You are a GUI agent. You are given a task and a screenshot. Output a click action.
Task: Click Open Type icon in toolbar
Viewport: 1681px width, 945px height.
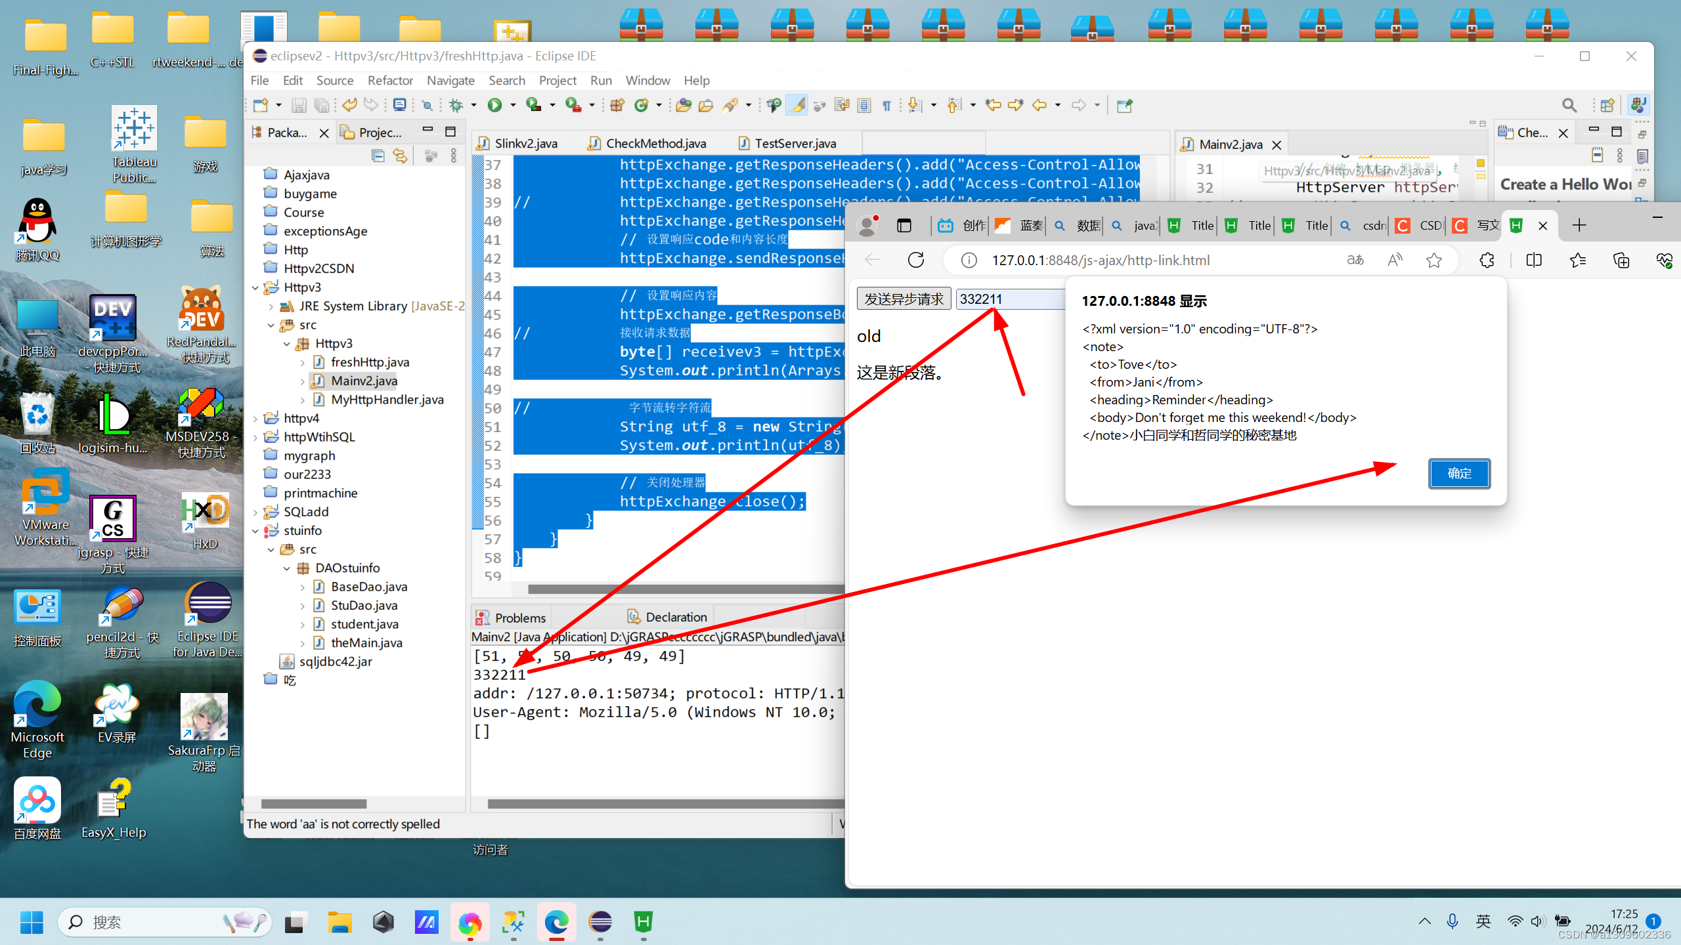684,105
